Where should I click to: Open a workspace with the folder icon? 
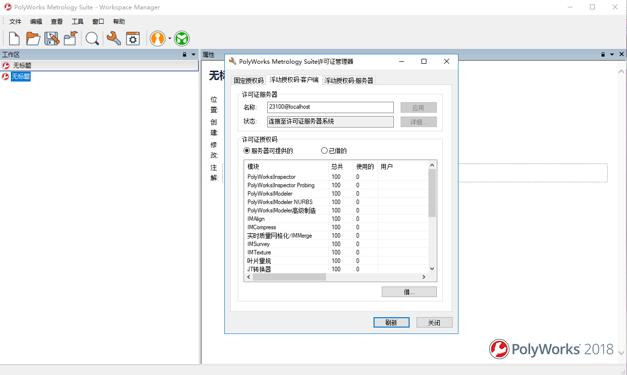coord(33,39)
